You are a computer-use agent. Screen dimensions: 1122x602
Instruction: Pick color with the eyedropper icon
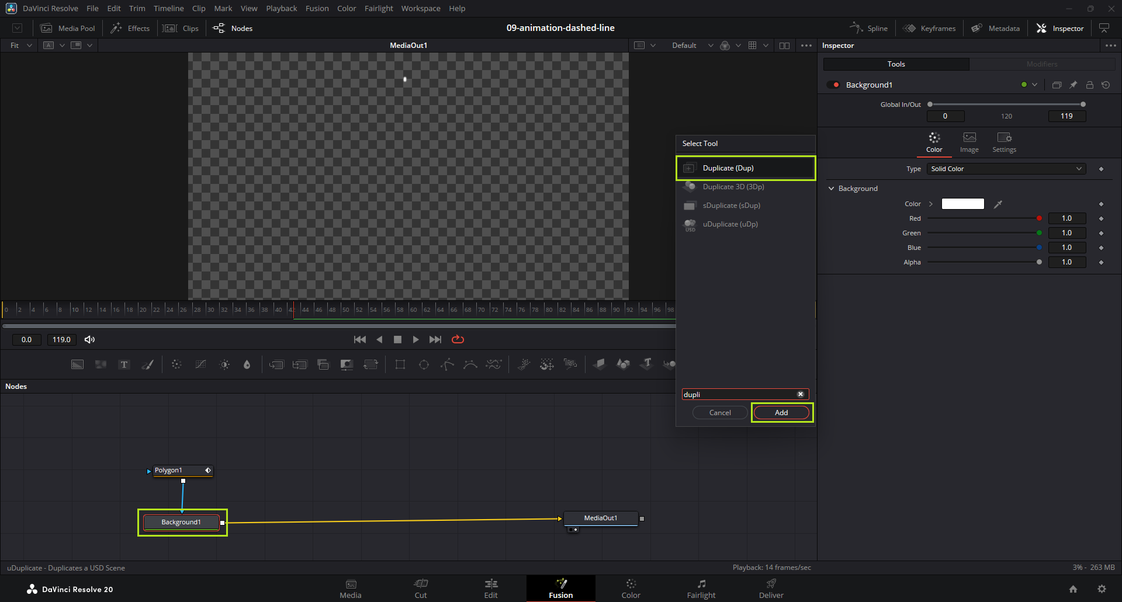998,204
